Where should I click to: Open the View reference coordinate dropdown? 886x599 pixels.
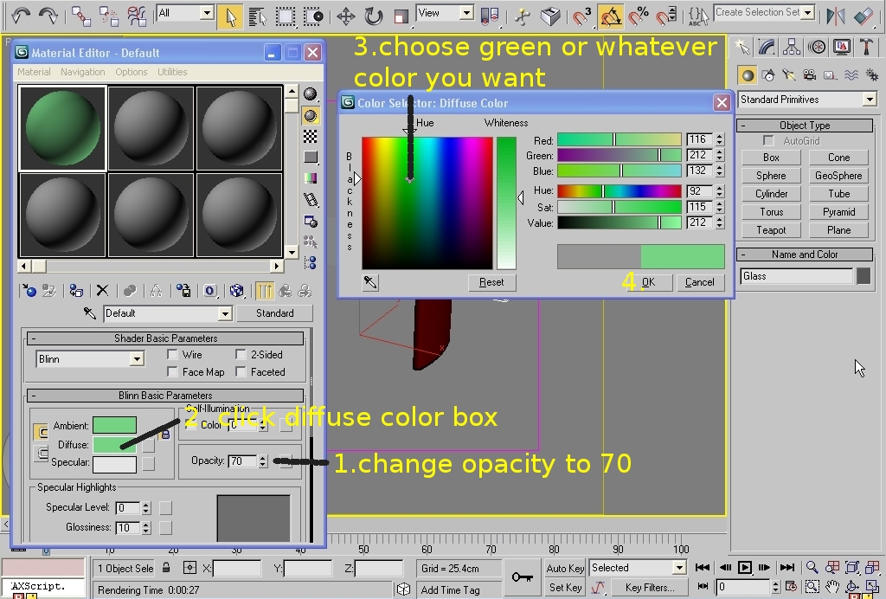[x=466, y=13]
